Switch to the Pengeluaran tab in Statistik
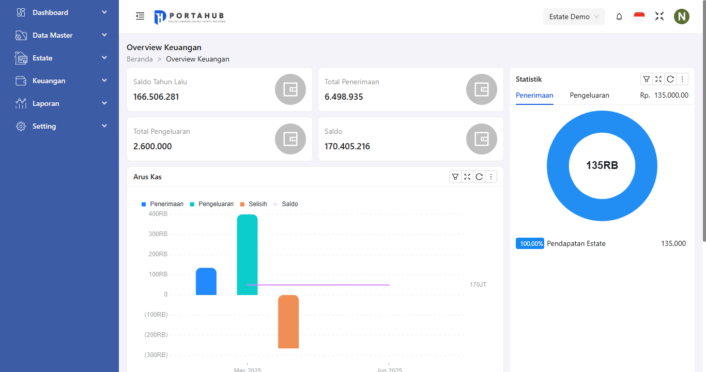Image resolution: width=706 pixels, height=372 pixels. coord(589,95)
